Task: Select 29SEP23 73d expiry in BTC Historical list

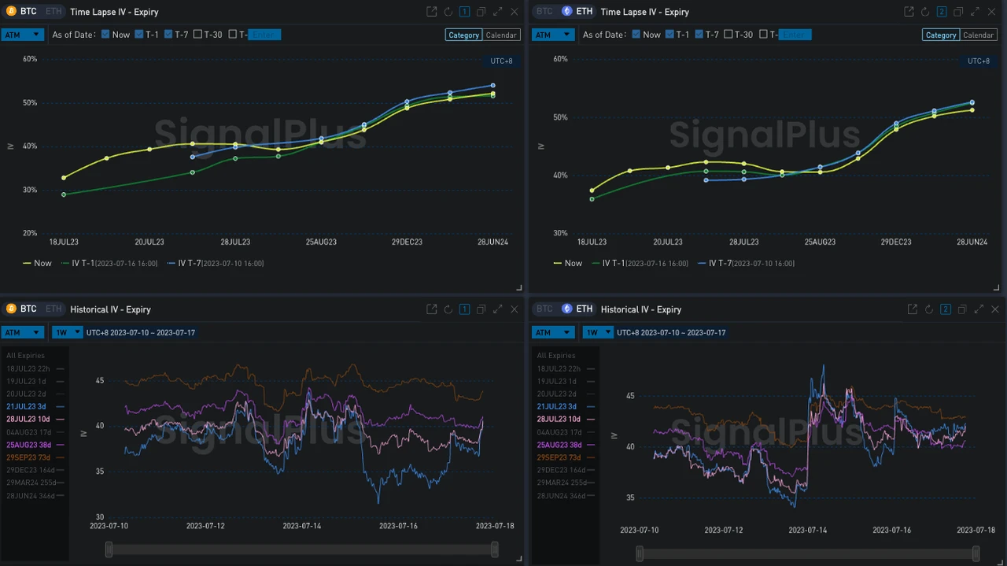Action: [29, 457]
